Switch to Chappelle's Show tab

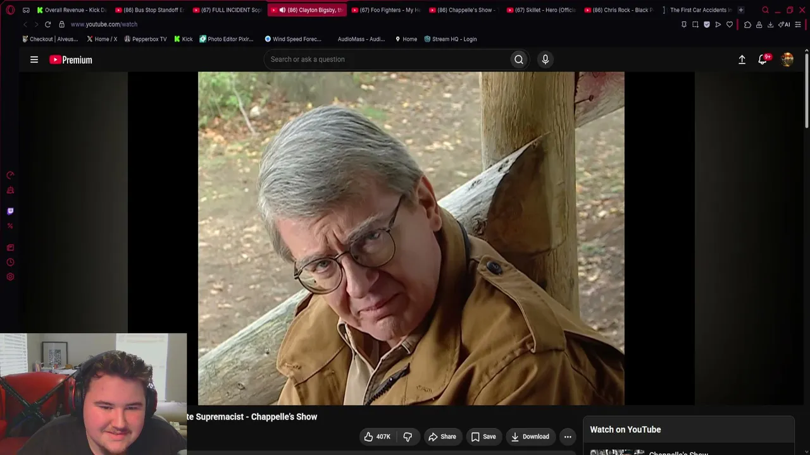pyautogui.click(x=464, y=10)
